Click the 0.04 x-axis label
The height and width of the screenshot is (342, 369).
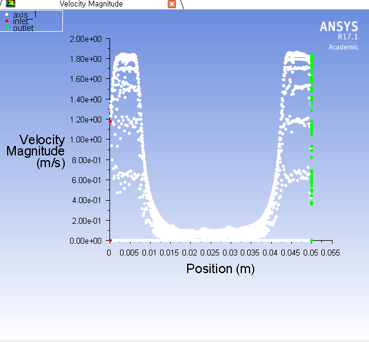pos(270,253)
